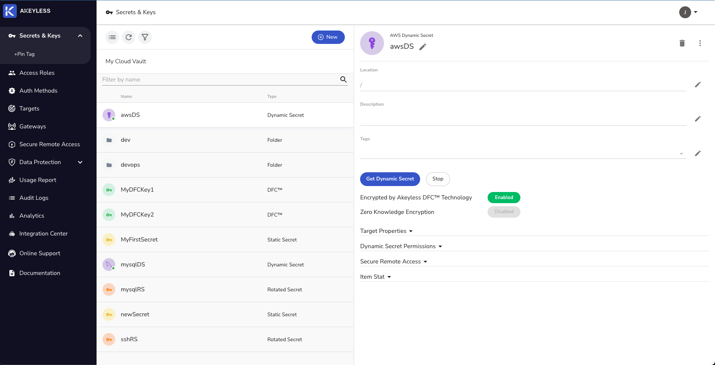The height and width of the screenshot is (365, 715).
Task: Click the MyDFCKey1 green key icon
Action: pyautogui.click(x=109, y=190)
